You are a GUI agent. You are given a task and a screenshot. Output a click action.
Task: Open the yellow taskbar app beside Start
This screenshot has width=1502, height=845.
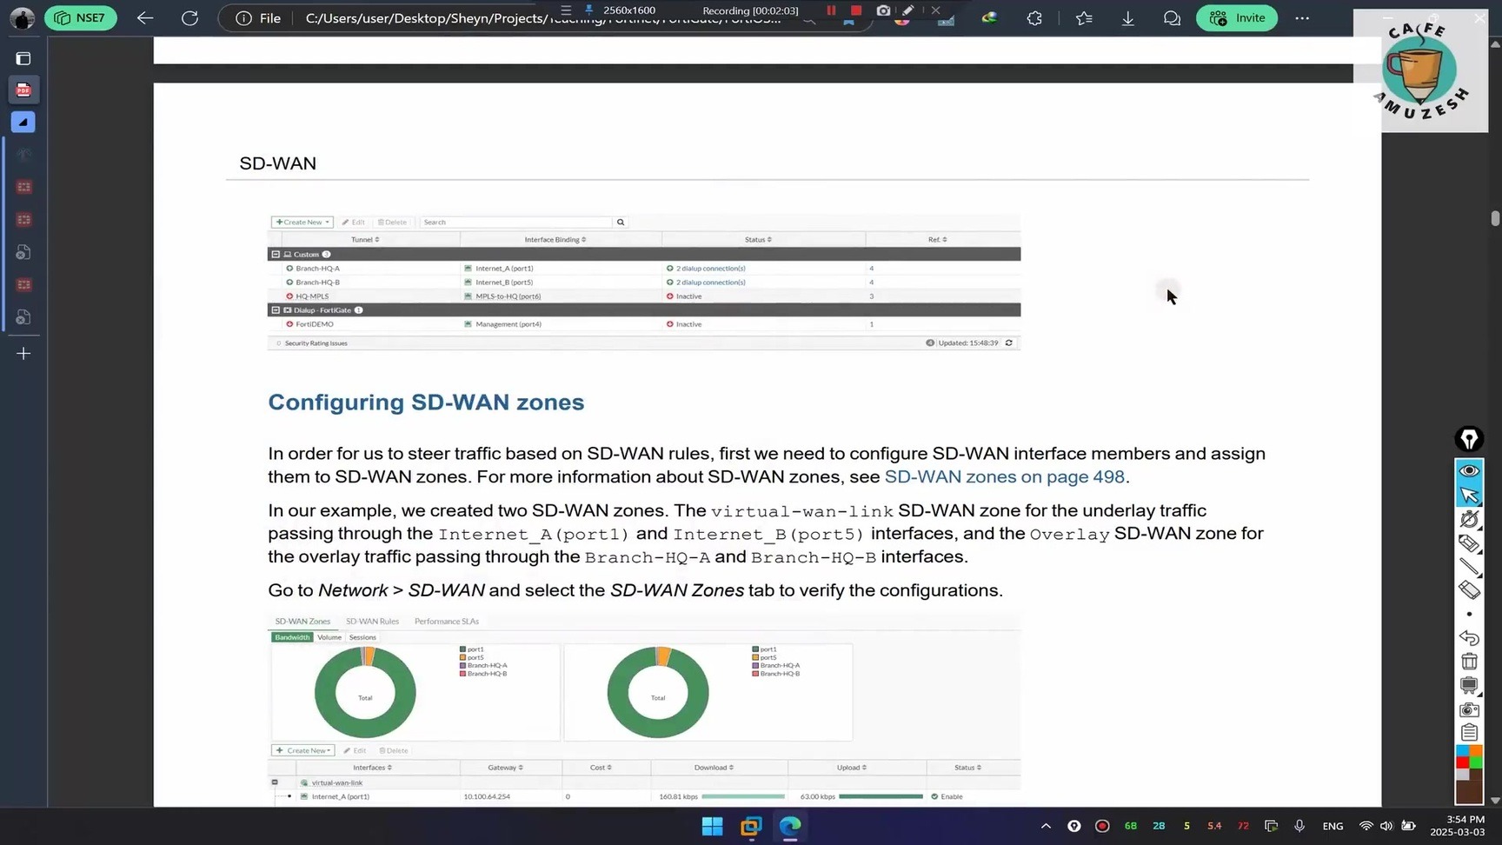coord(751,826)
